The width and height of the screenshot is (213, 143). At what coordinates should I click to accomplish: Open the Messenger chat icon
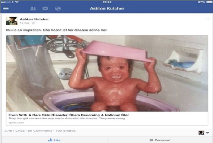(x=45, y=8)
